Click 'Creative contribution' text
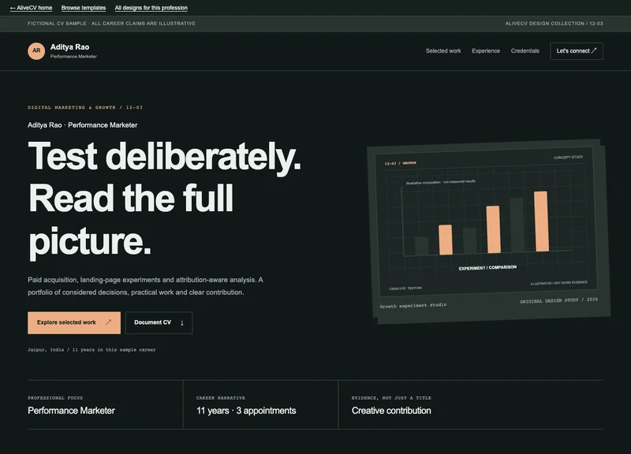 coord(391,411)
